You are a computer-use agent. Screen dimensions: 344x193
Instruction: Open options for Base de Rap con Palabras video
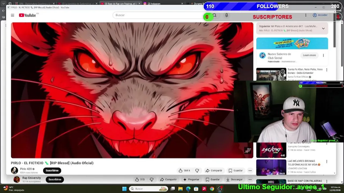tap(327, 181)
